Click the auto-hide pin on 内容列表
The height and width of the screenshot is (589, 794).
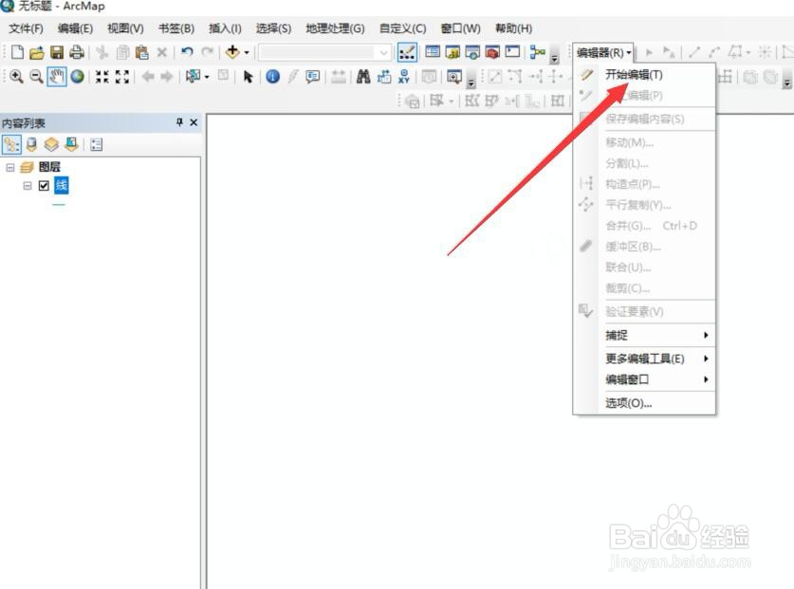[x=178, y=122]
